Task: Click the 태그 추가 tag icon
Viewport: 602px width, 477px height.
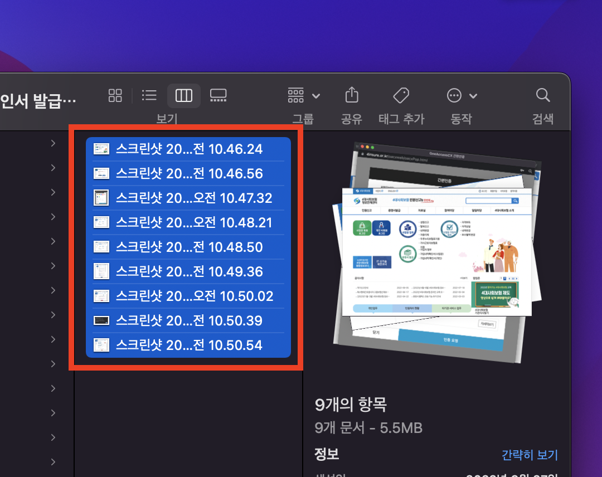Action: coord(401,95)
